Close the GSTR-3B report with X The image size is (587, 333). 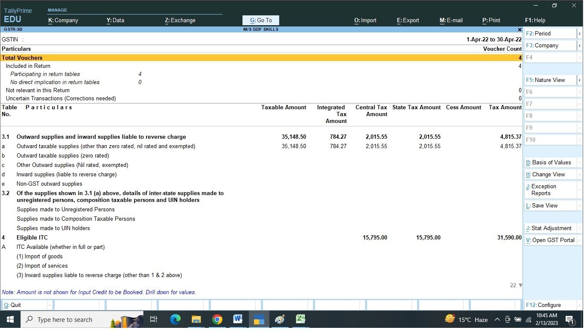[520, 29]
